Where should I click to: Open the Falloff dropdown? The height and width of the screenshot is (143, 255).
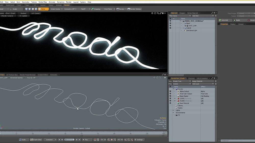coord(84,9)
